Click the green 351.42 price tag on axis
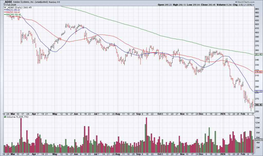Screen dimensions: 263x156 (x=258, y=54)
